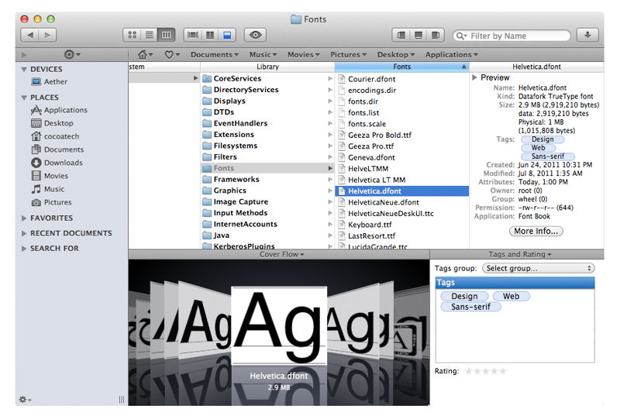The image size is (620, 419).
Task: Open the Applications menu in path bar
Action: [x=451, y=55]
